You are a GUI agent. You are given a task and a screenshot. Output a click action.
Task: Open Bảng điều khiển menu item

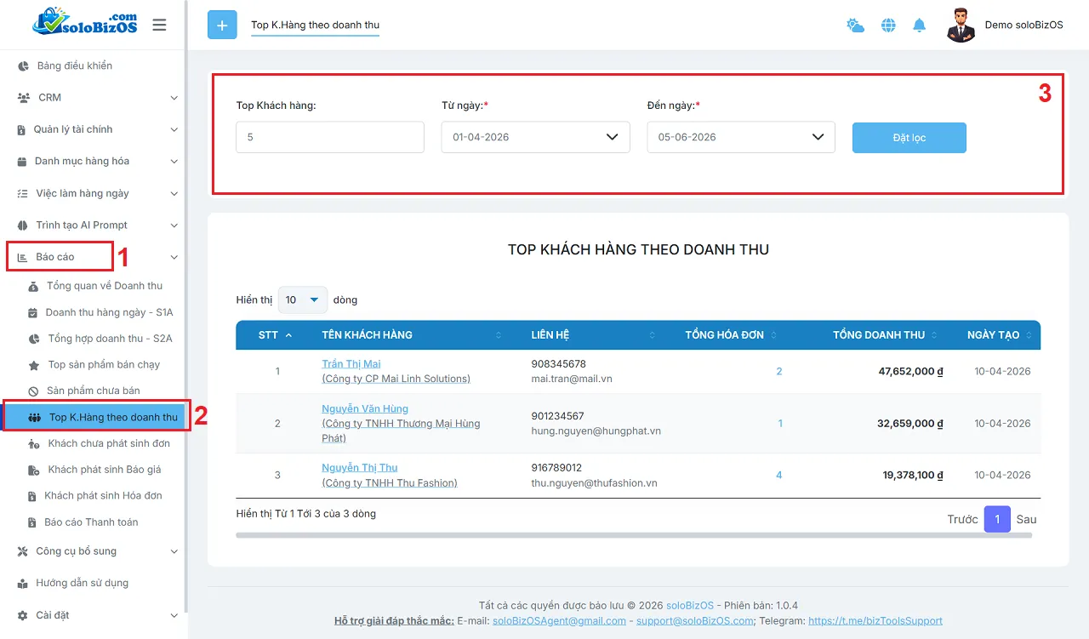(x=75, y=66)
